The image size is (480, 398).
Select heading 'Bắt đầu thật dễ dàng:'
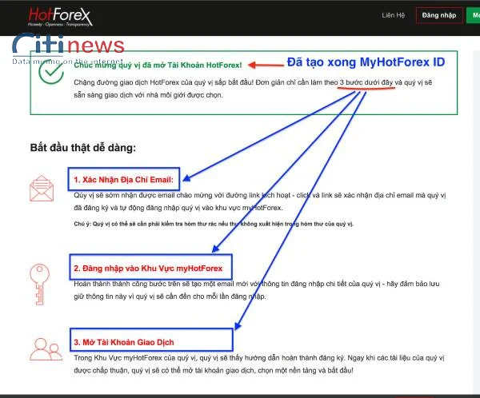pos(83,148)
